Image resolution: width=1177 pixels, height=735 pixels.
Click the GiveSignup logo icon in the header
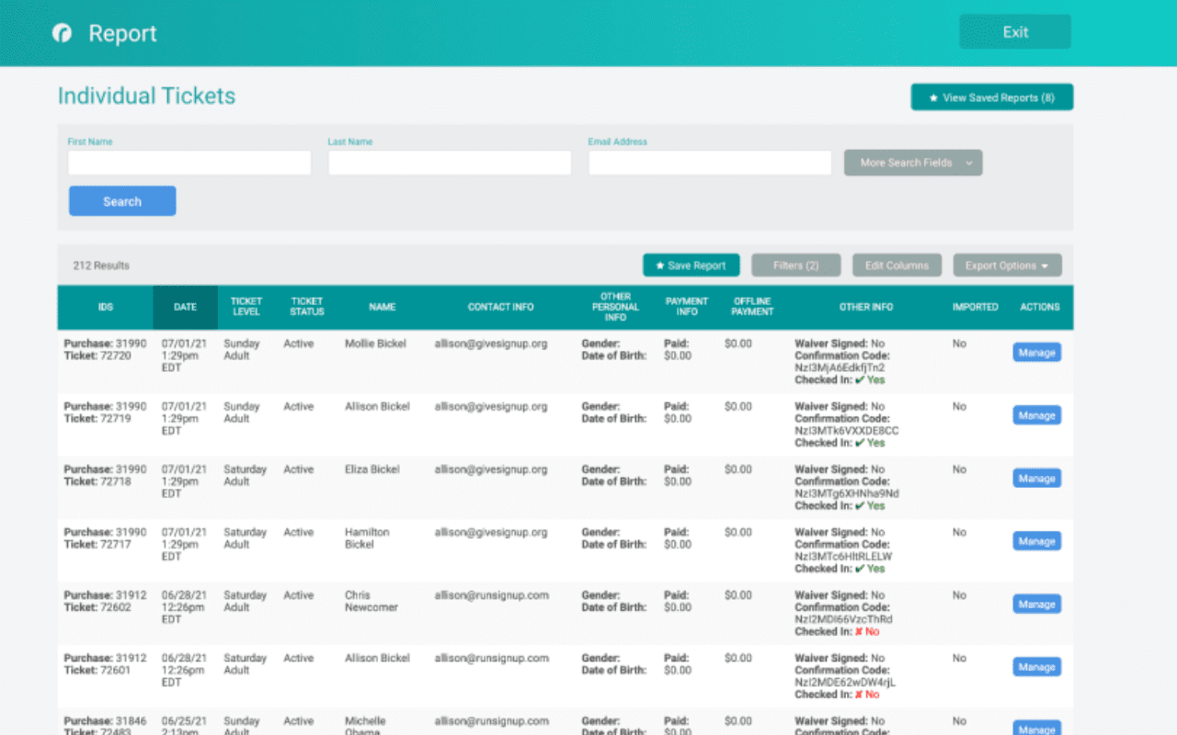tap(61, 31)
